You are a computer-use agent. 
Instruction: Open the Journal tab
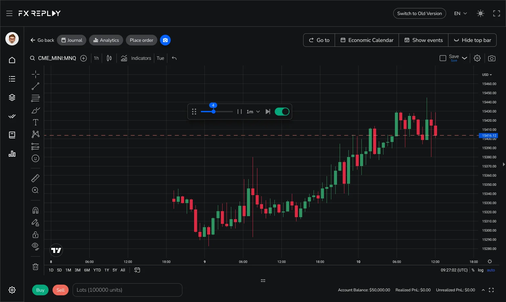tap(72, 40)
